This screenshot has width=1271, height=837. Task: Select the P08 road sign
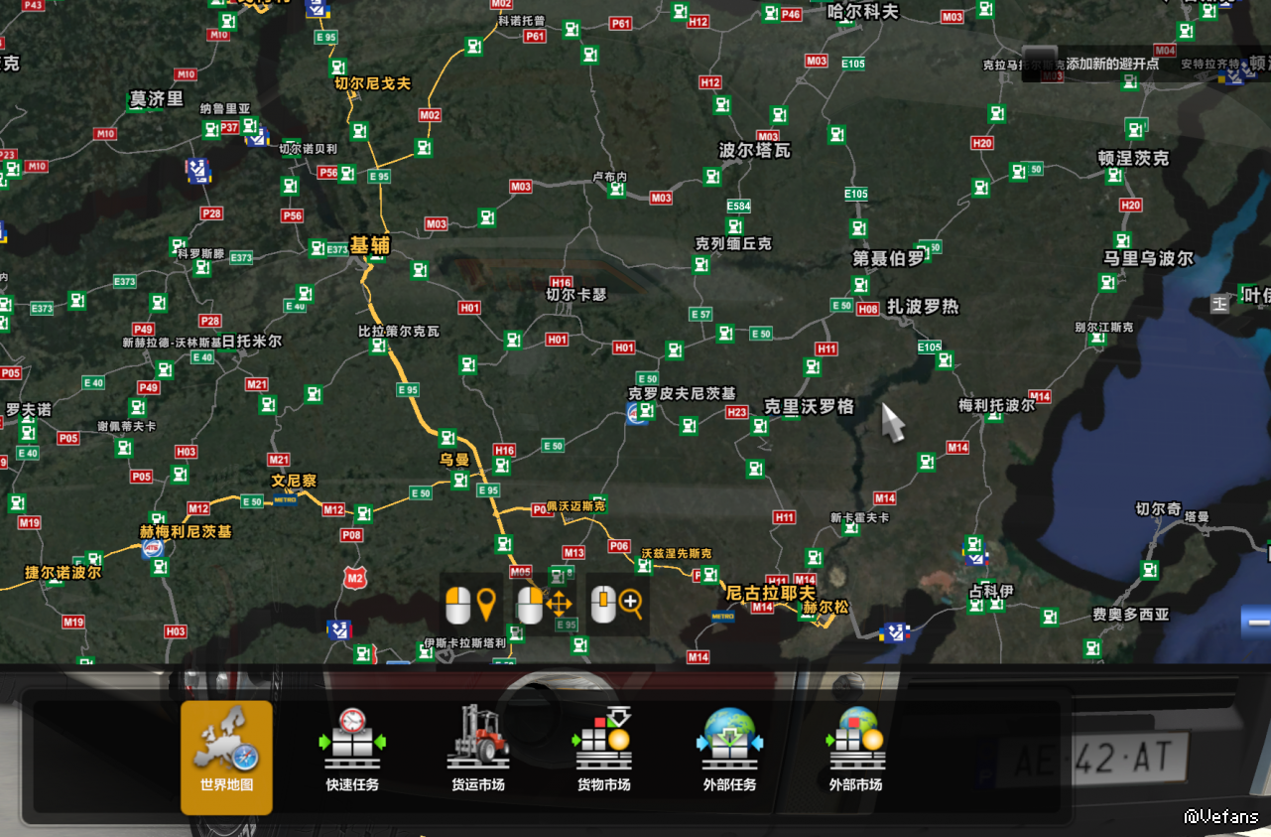click(x=351, y=535)
